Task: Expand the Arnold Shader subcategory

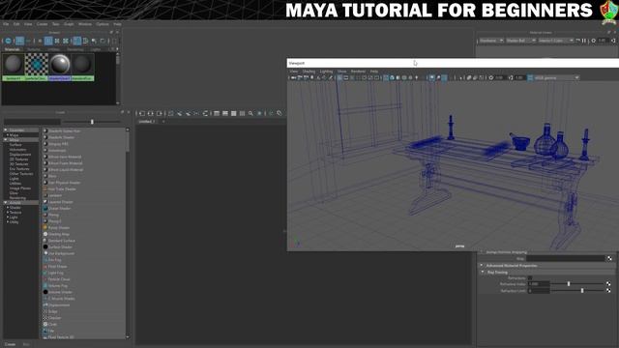Action: pyautogui.click(x=8, y=208)
